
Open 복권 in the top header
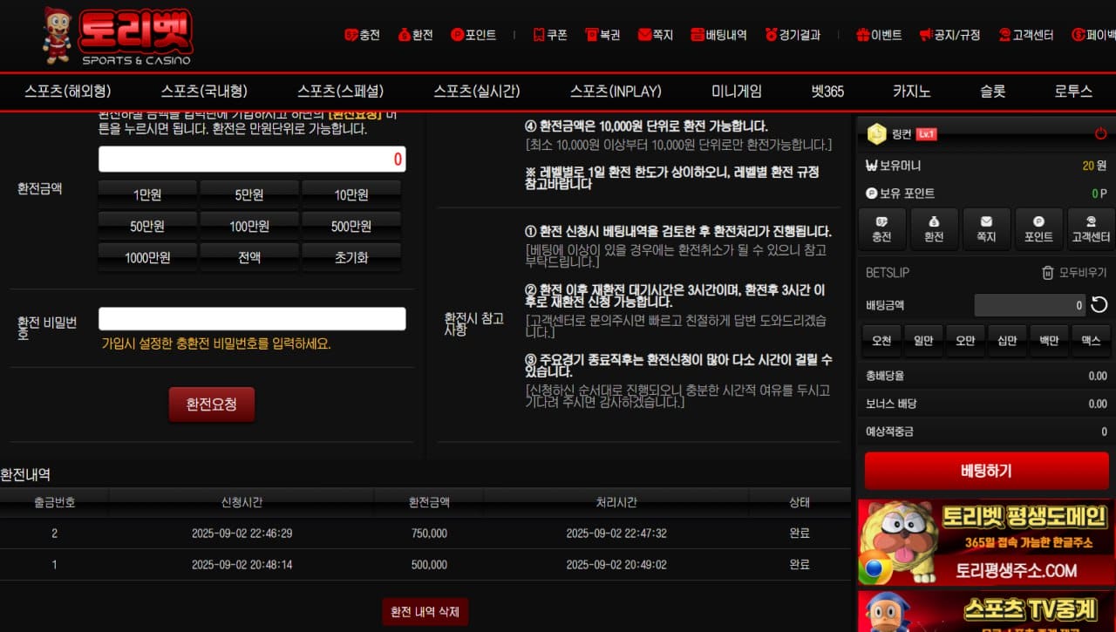coord(602,35)
